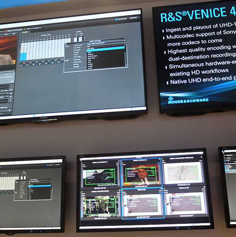Click red record icon on first VENICE tab

pyautogui.click(x=6, y=31)
